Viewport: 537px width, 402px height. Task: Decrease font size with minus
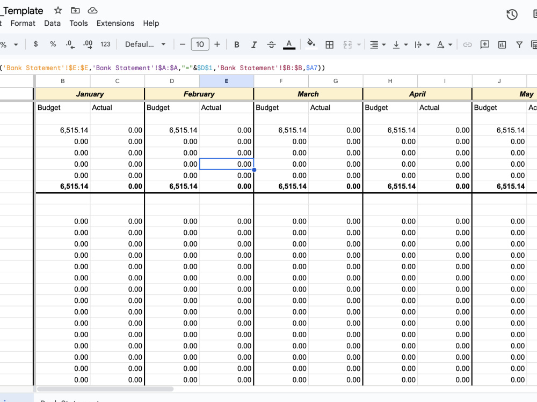[x=183, y=44]
